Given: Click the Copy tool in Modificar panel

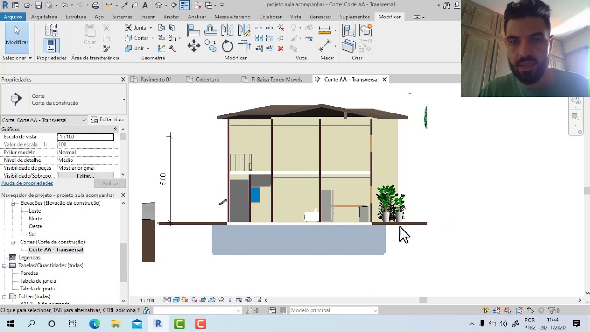Looking at the screenshot, I should (211, 46).
